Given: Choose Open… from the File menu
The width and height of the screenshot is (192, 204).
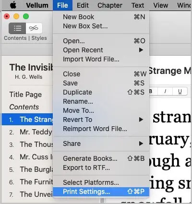Looking at the screenshot, I should 101,41.
